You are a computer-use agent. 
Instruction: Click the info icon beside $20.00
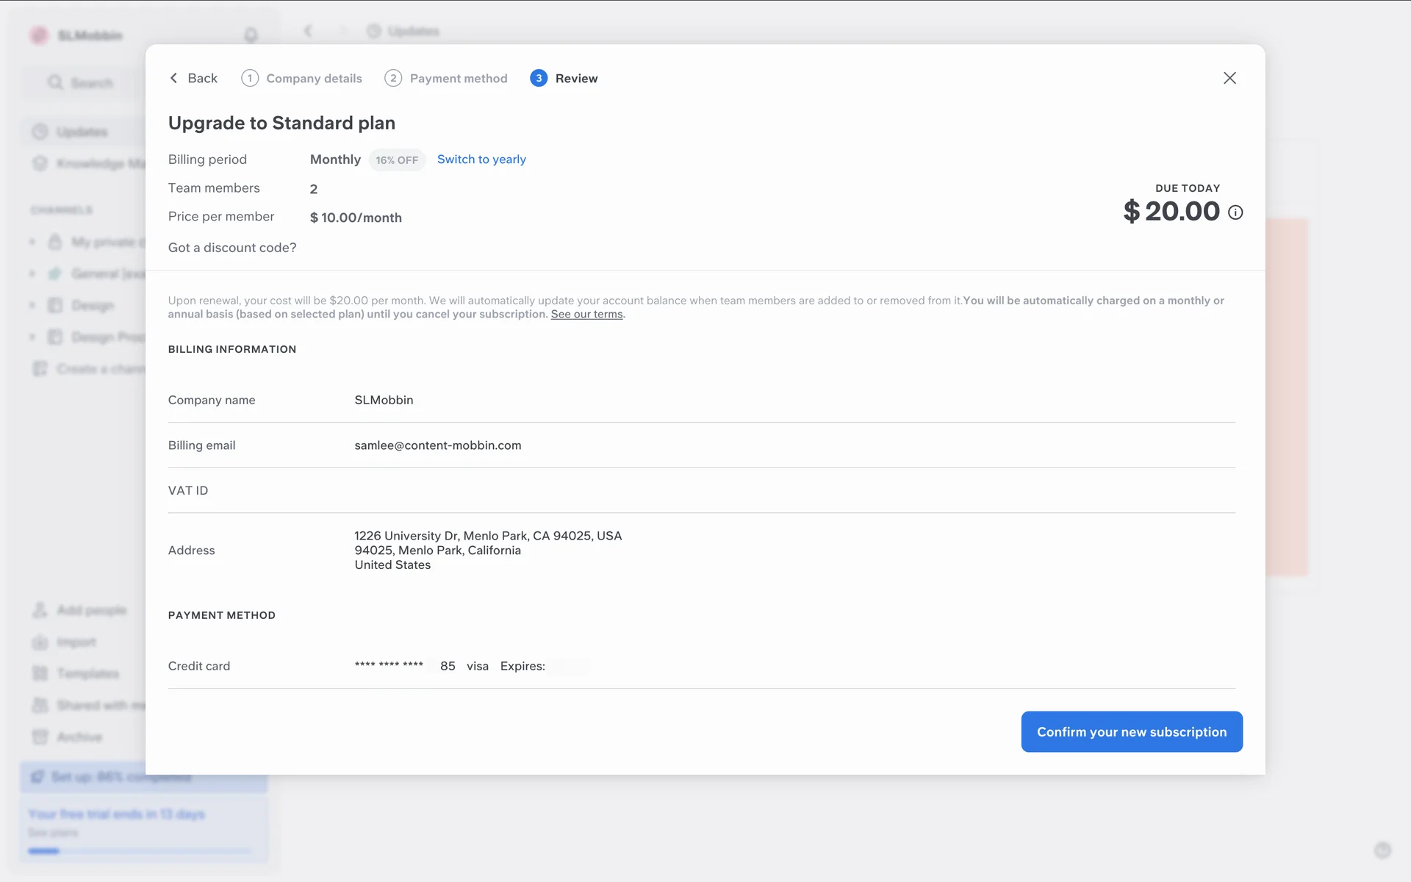pos(1235,212)
